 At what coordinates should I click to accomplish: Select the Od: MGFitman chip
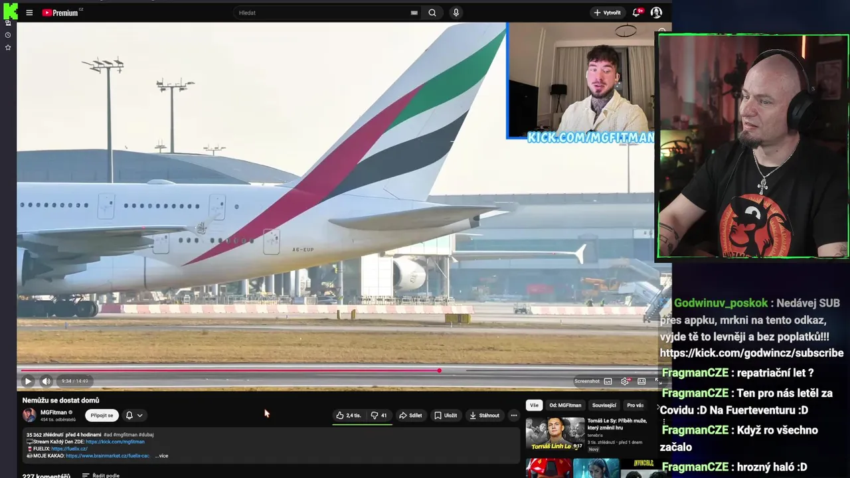click(565, 405)
